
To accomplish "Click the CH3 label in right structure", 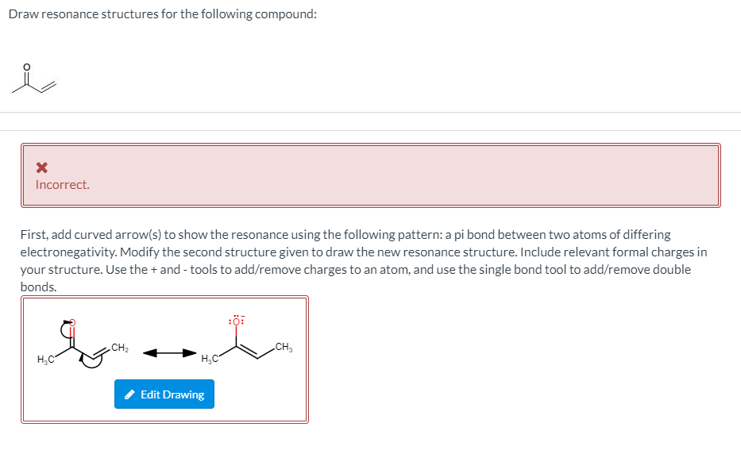I will tap(284, 347).
